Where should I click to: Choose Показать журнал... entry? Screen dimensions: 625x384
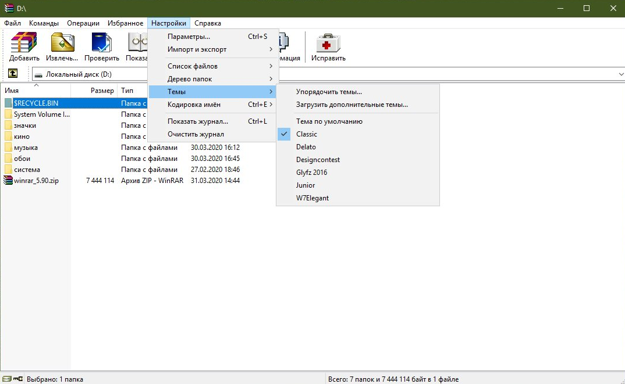[x=212, y=121]
